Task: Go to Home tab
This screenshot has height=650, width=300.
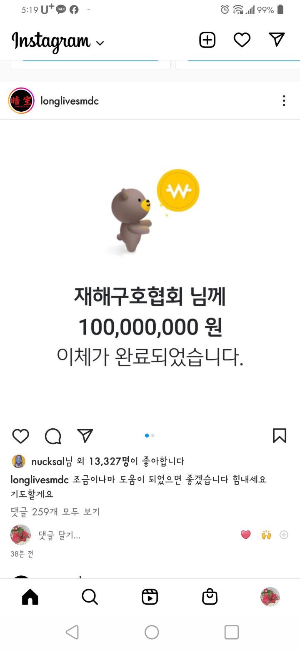Action: [30, 597]
